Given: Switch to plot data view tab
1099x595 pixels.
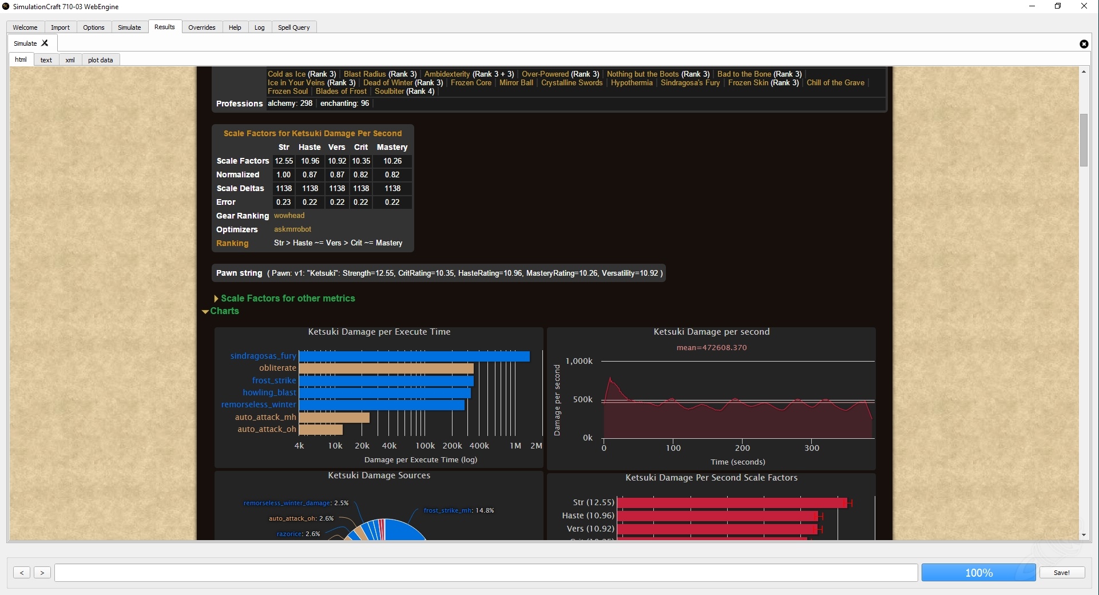Looking at the screenshot, I should 100,60.
